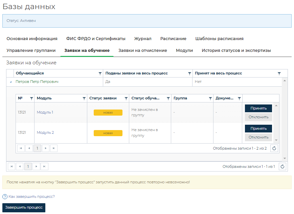
Task: Accept the Модуль 1 application
Action: (258, 108)
